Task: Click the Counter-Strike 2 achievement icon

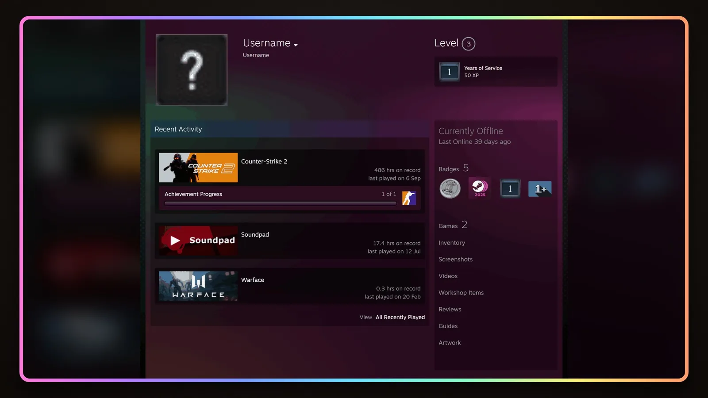Action: click(x=409, y=198)
